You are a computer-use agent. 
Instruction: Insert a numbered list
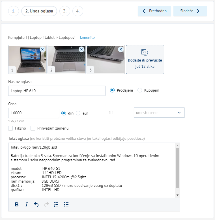(x=56, y=204)
